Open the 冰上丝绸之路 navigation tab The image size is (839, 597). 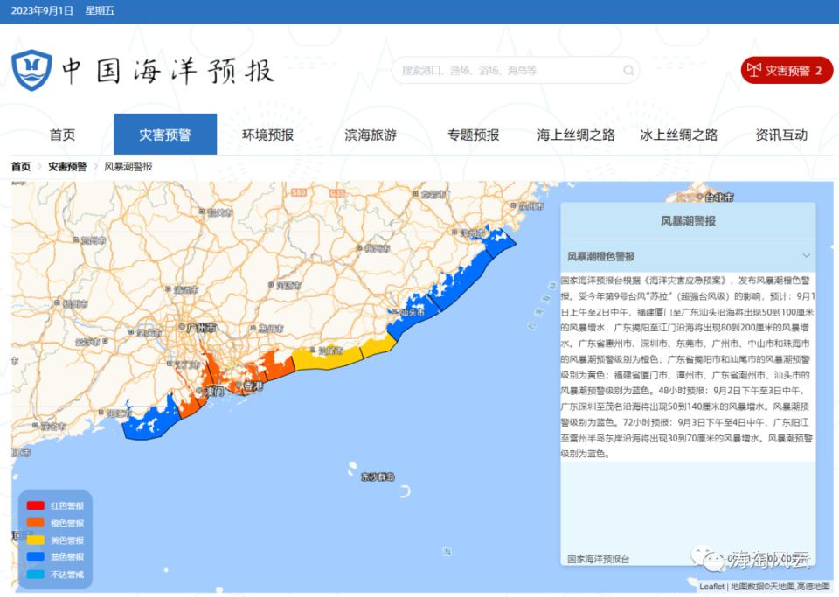tap(679, 135)
